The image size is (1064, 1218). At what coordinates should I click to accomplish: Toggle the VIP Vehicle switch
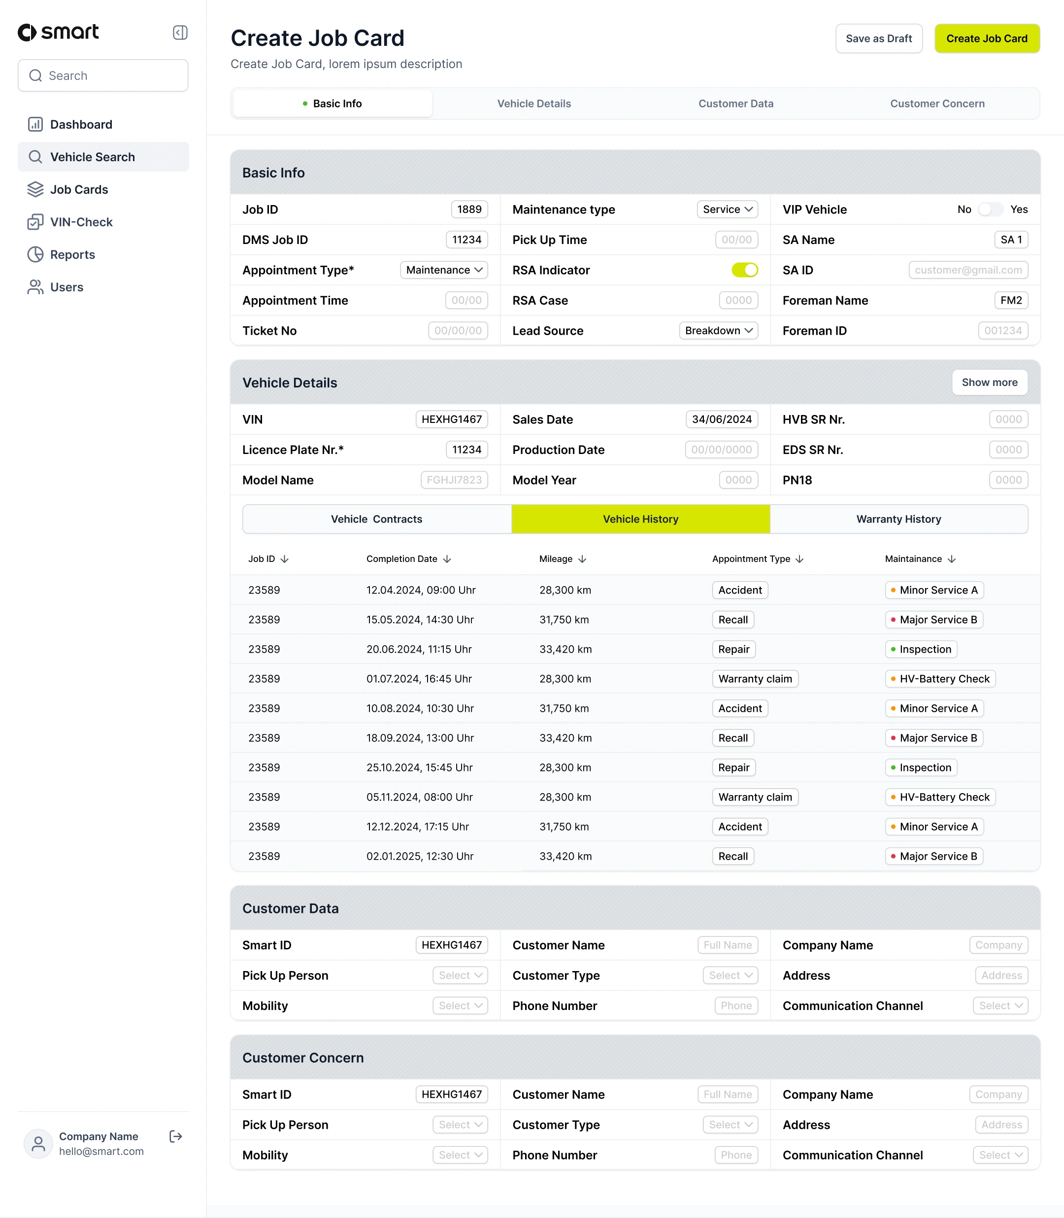tap(990, 209)
